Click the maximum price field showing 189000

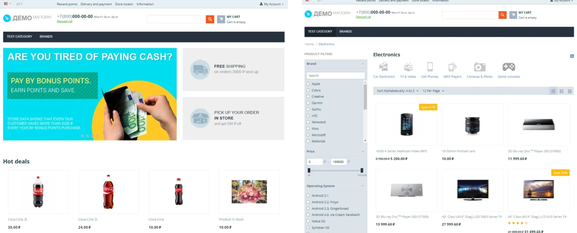(x=339, y=162)
